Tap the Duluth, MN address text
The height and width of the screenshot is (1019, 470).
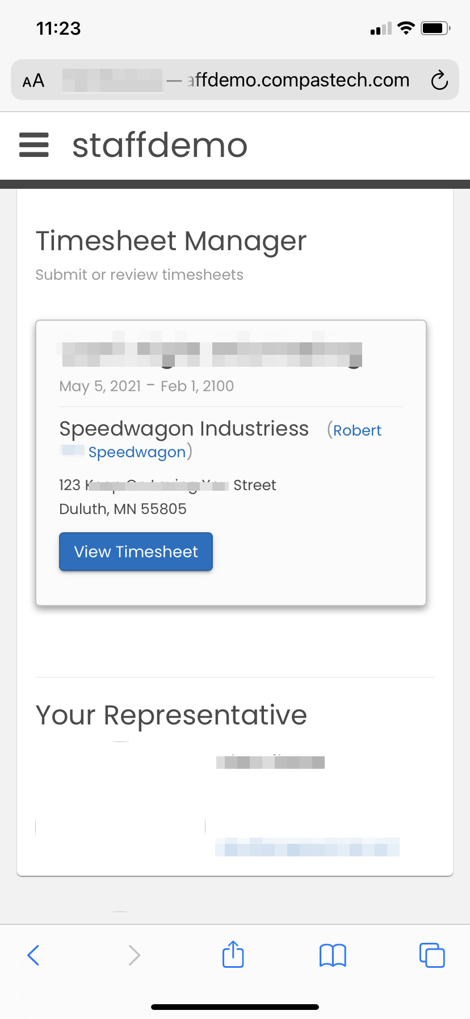(123, 508)
